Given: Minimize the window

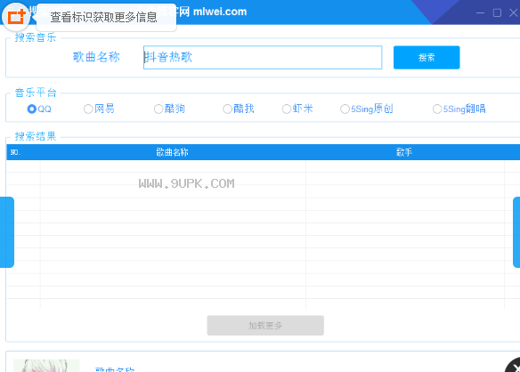Looking at the screenshot, I should 480,12.
